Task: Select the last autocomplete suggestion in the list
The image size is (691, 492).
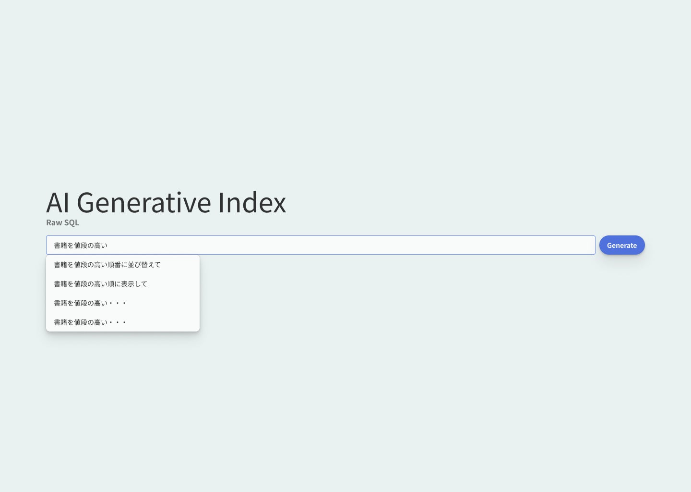Action: (x=90, y=322)
